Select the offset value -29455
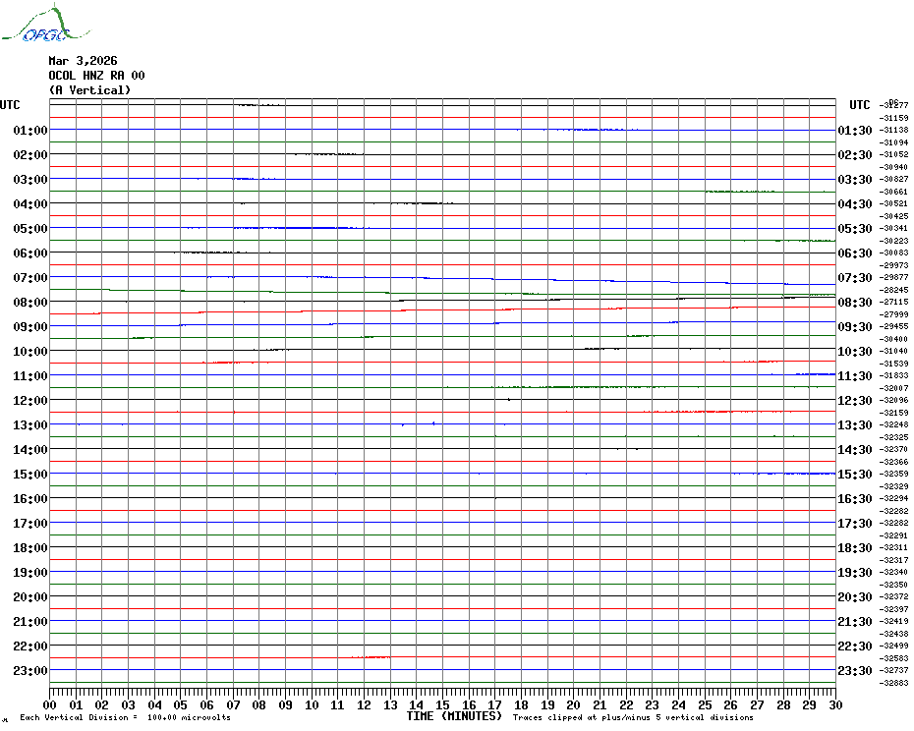Image resolution: width=914 pixels, height=731 pixels. tap(894, 326)
